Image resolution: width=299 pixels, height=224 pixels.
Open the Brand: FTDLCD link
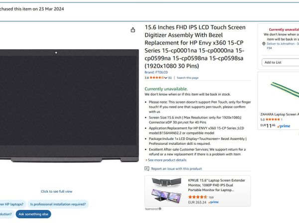pos(156,72)
